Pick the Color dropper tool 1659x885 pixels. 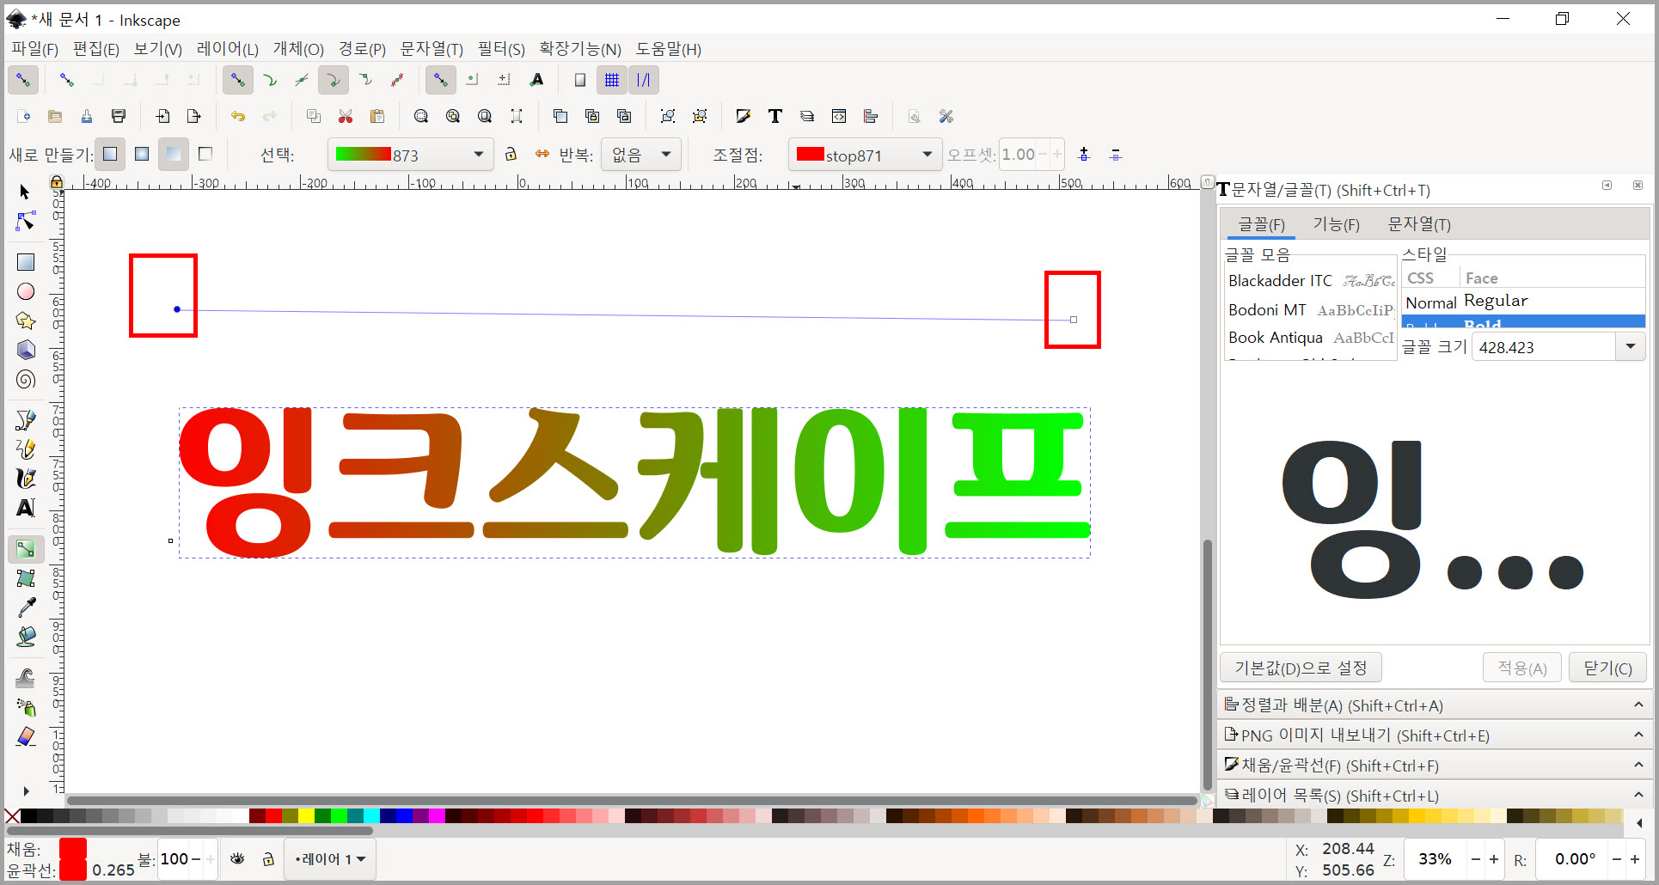(x=26, y=607)
